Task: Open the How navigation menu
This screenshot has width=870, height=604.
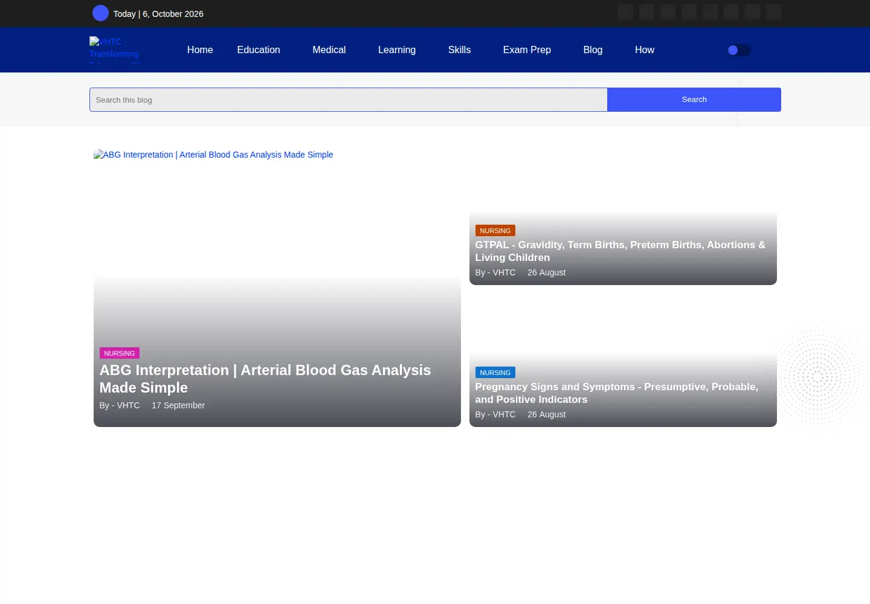Action: click(x=645, y=50)
